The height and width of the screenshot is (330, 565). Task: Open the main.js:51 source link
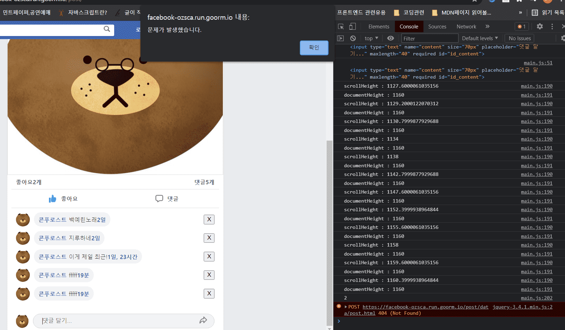click(538, 63)
